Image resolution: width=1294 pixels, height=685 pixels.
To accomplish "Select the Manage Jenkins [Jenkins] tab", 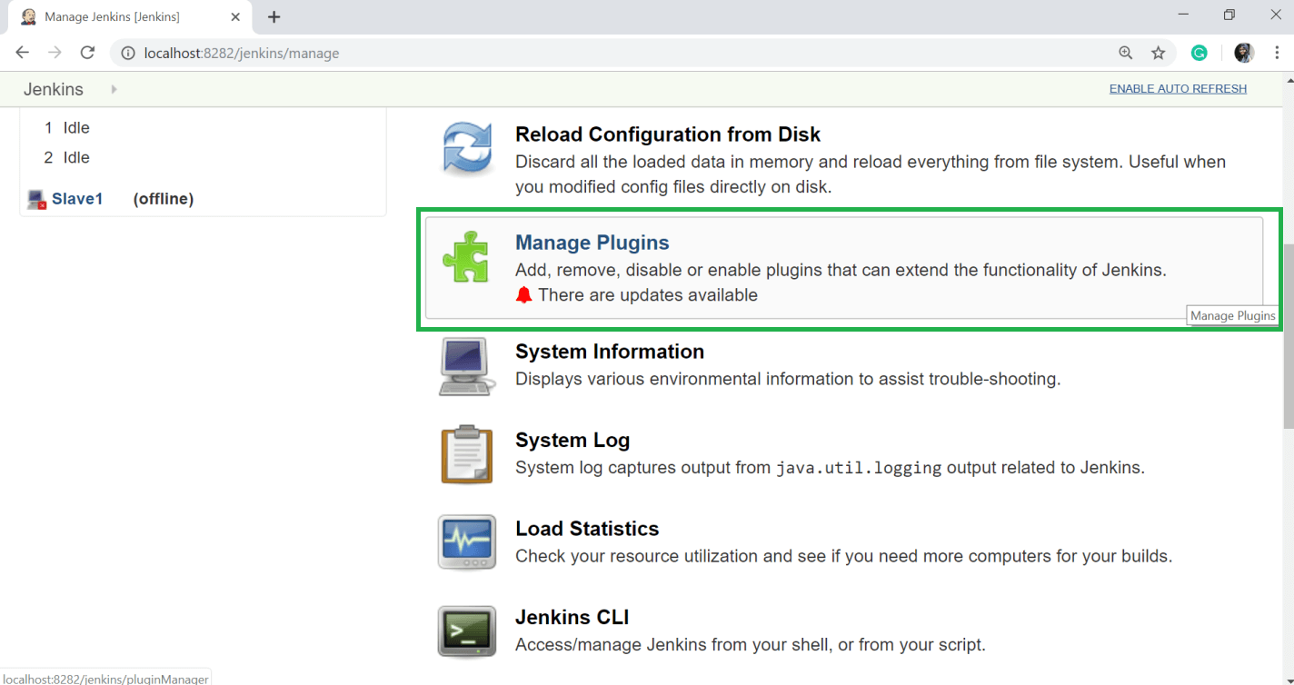I will point(131,17).
